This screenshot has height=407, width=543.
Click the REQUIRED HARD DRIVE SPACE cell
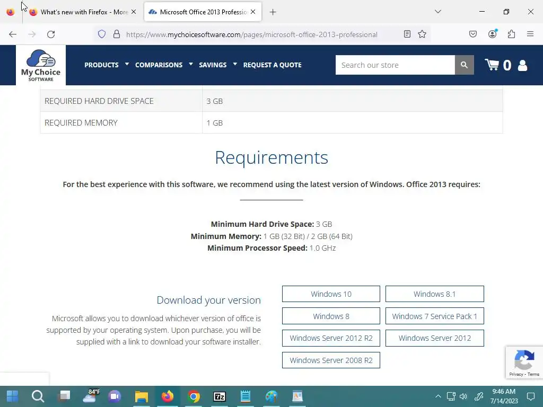[x=121, y=101]
